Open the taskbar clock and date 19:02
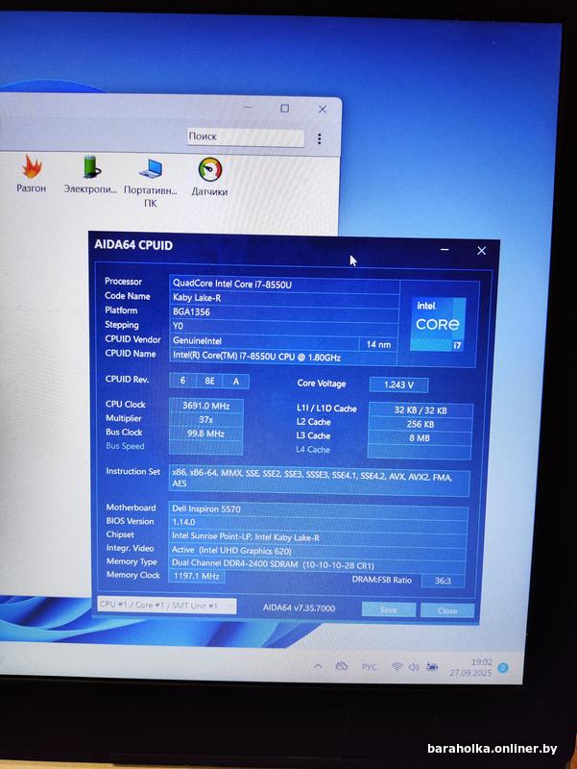 tap(470, 668)
